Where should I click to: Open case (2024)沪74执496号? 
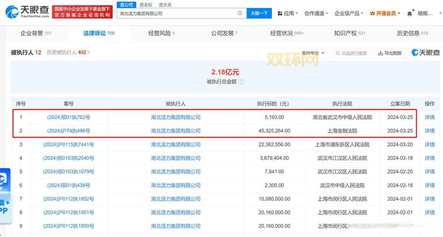pos(69,131)
